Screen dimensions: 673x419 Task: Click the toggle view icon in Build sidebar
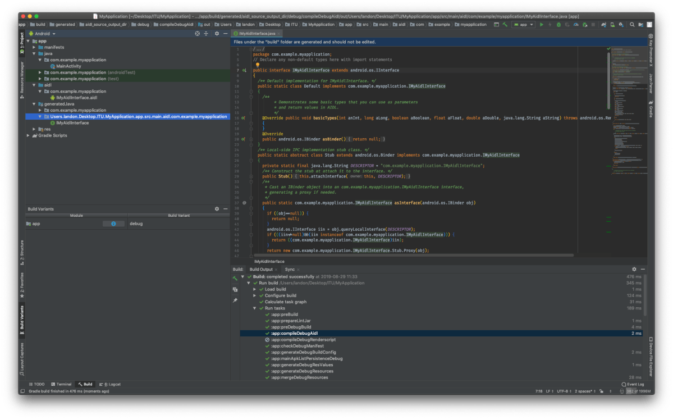tap(235, 289)
